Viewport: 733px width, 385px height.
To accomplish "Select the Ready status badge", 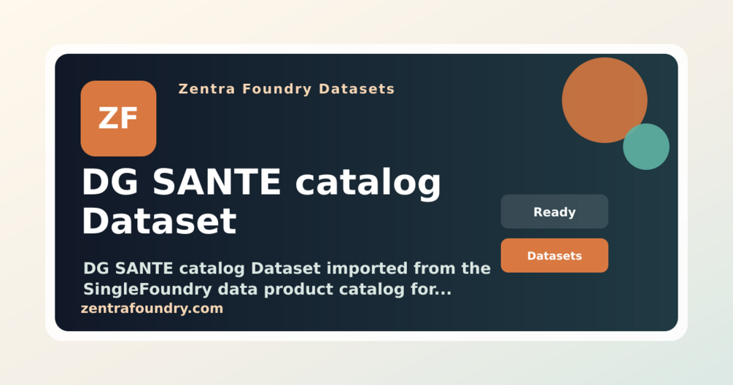I will tap(554, 211).
